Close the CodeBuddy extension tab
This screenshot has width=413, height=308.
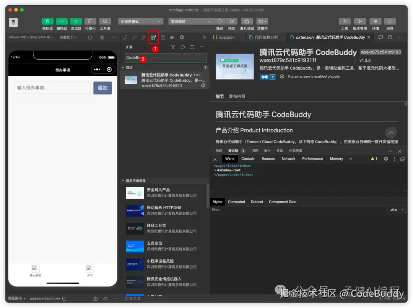(369, 37)
